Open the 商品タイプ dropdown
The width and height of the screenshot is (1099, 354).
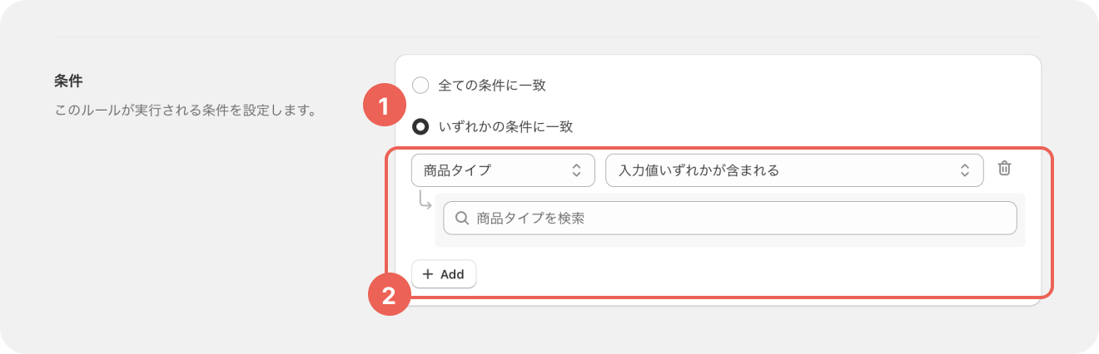[502, 170]
